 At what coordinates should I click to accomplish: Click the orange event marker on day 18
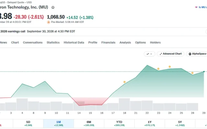click(124, 82)
